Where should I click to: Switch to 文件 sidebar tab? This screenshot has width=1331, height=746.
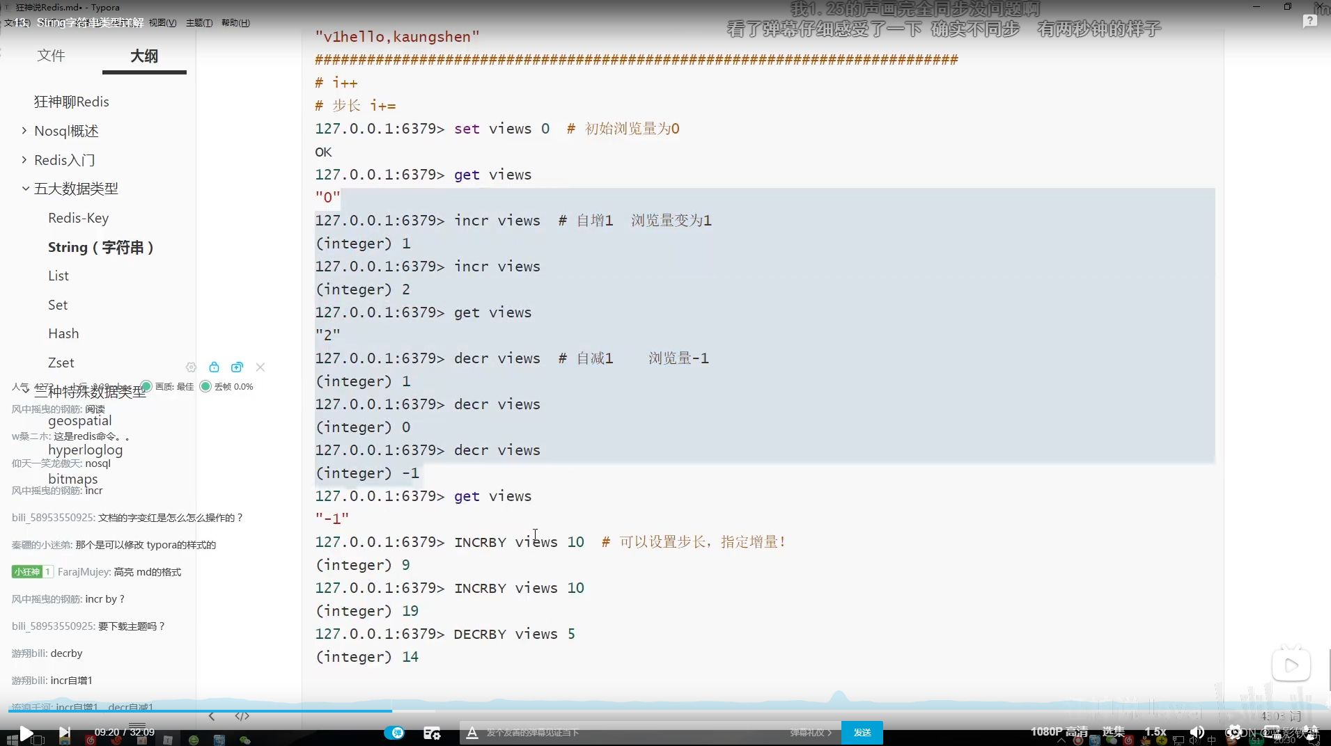[51, 56]
